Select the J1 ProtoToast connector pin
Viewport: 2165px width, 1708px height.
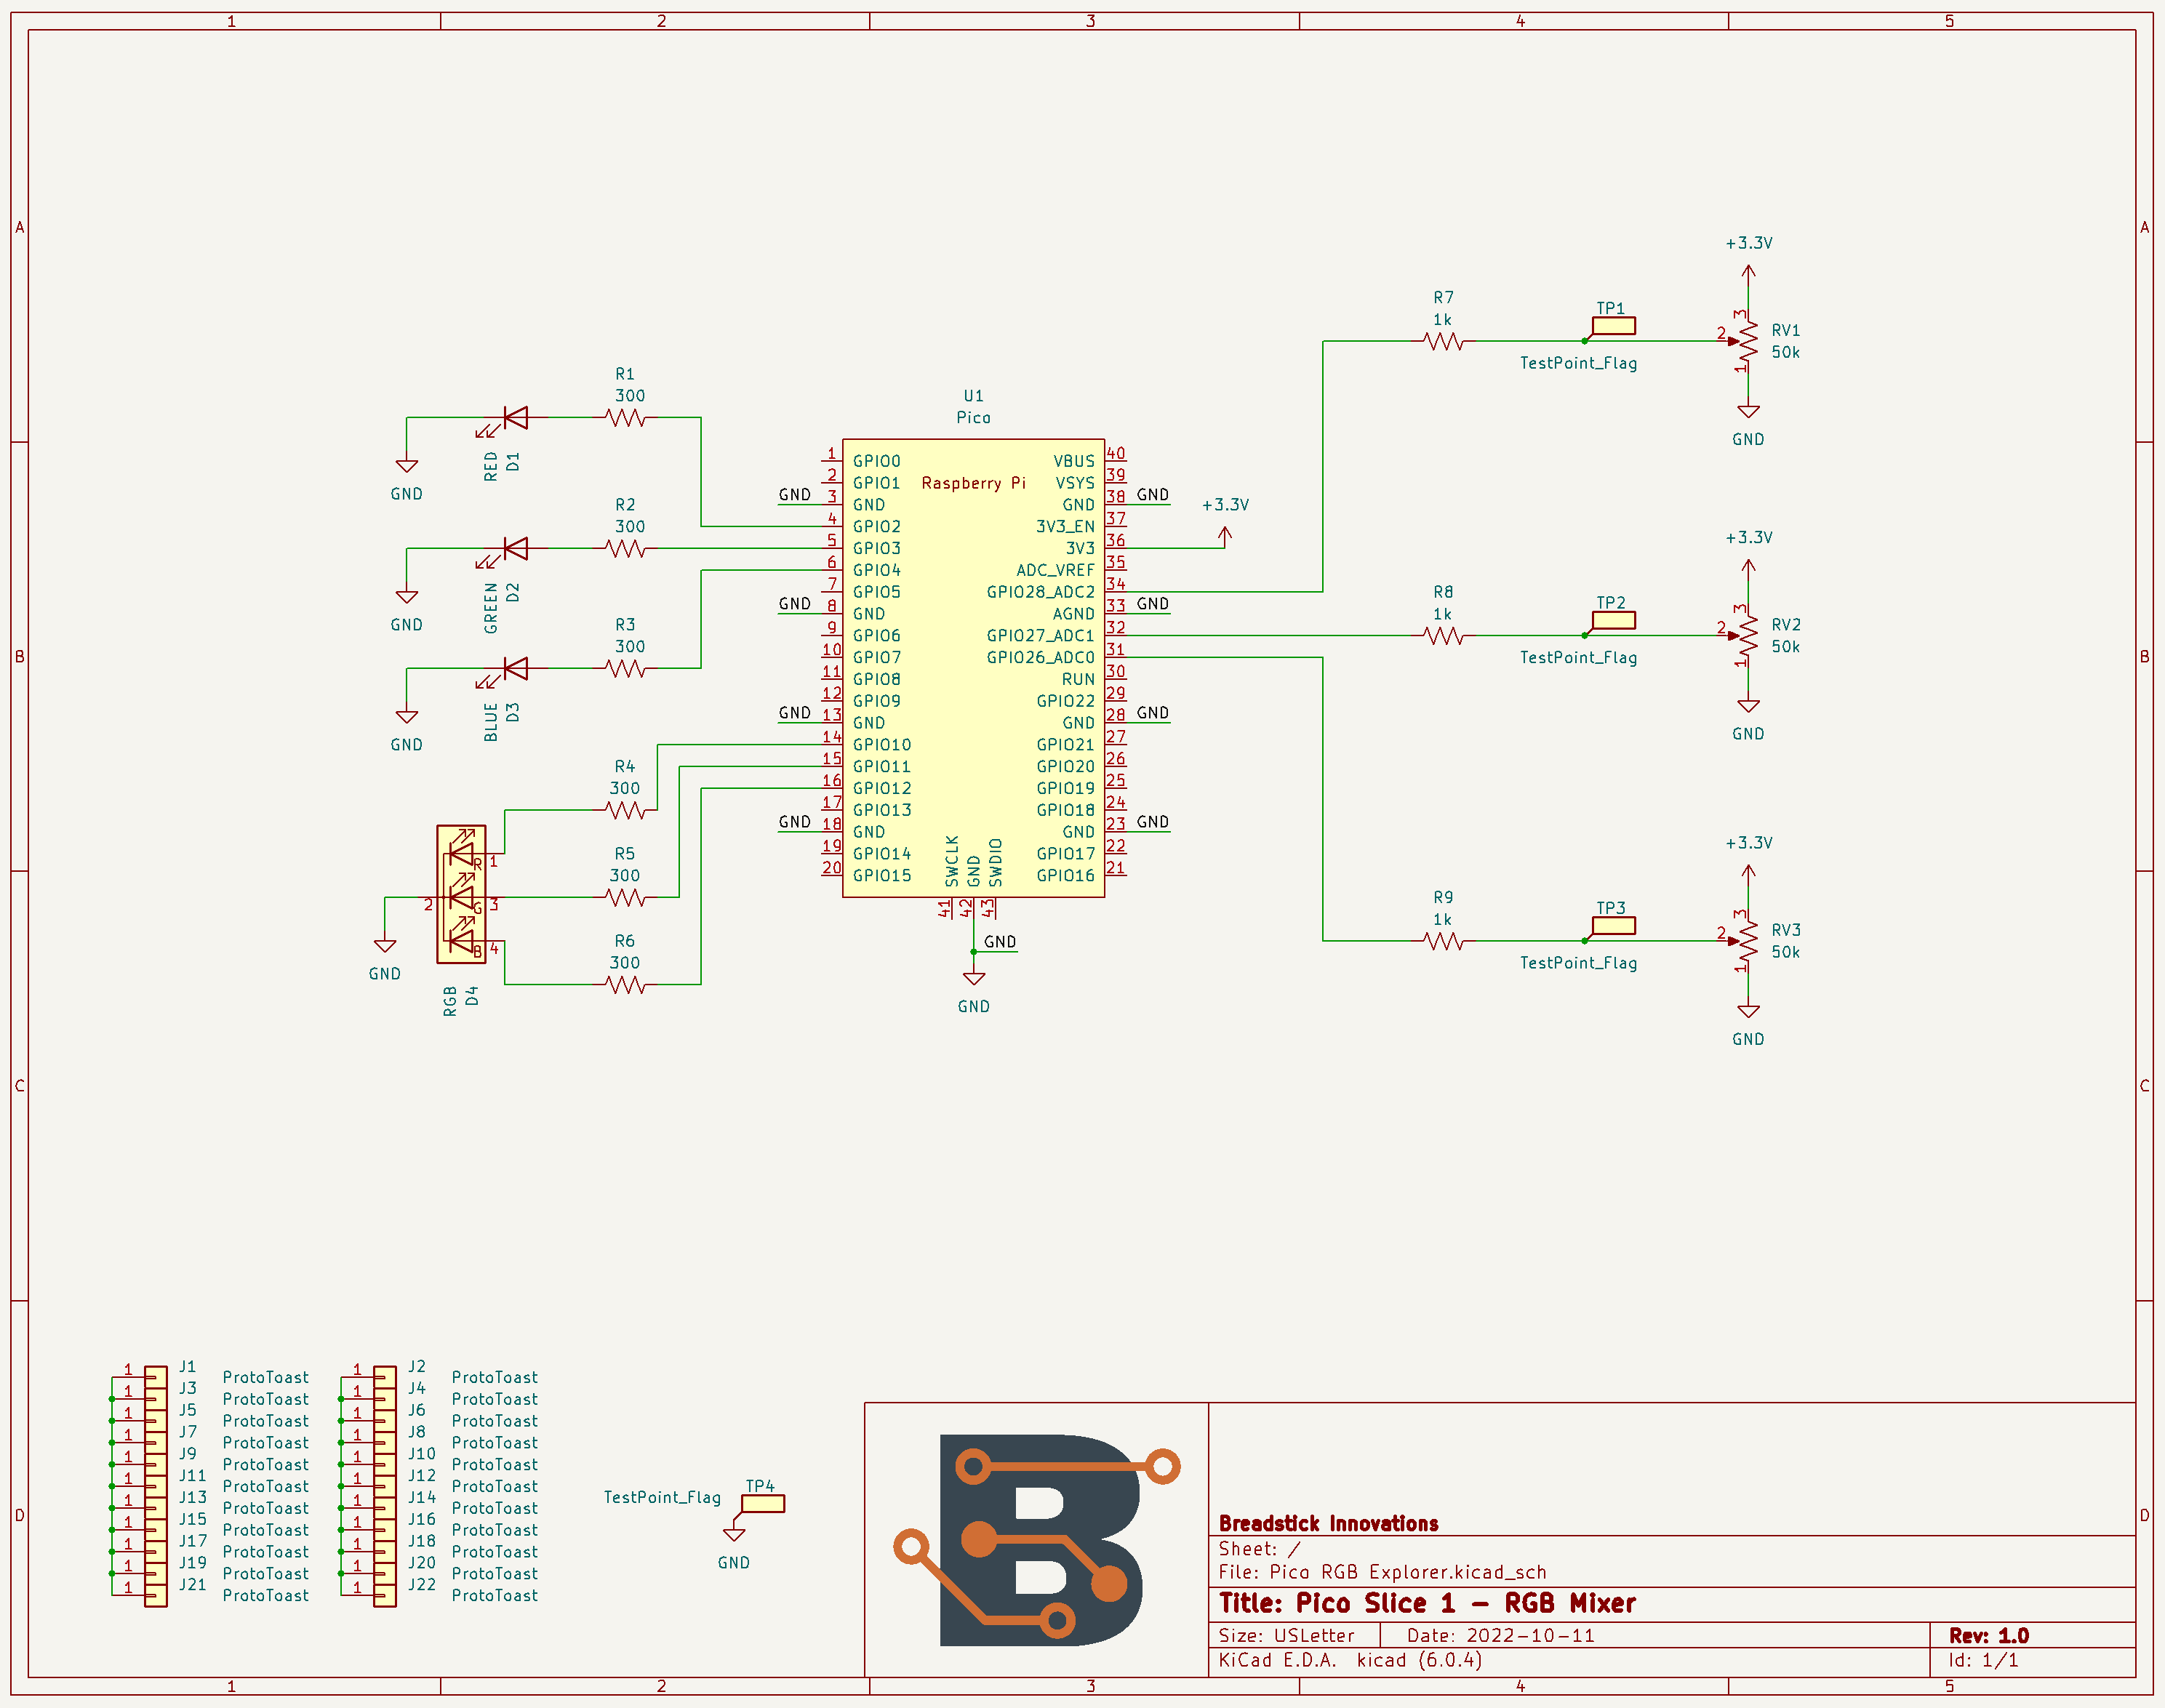pyautogui.click(x=155, y=1376)
